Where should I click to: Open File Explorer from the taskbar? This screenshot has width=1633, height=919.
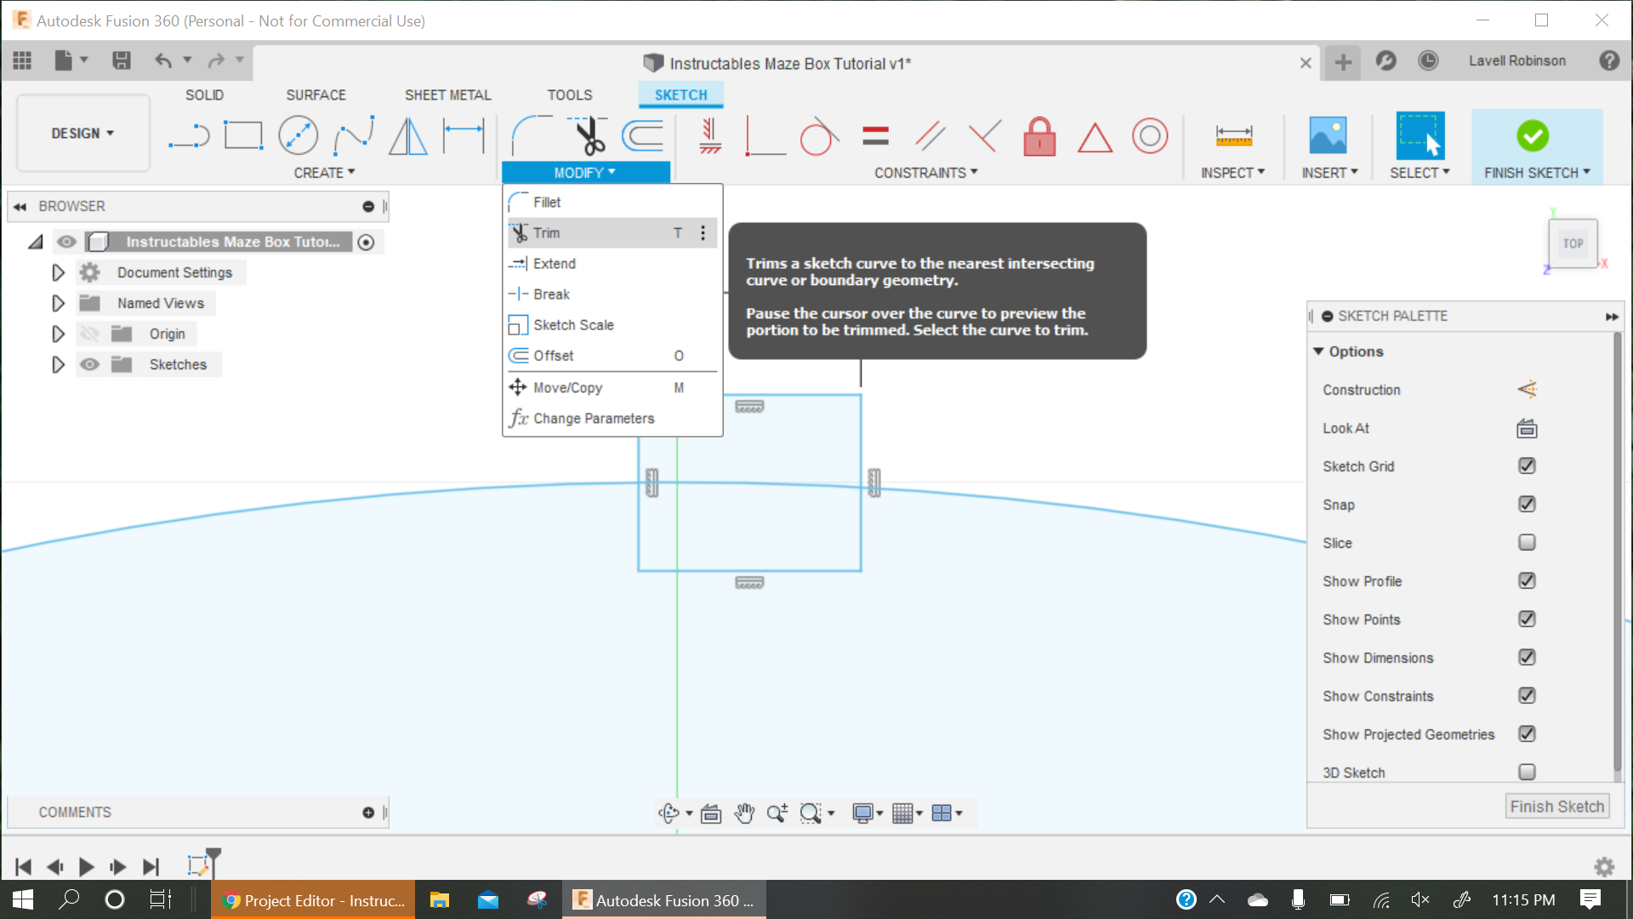tap(439, 899)
